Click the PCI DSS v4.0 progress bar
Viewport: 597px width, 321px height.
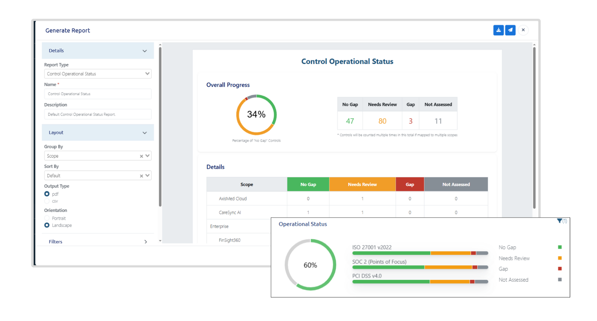[420, 282]
